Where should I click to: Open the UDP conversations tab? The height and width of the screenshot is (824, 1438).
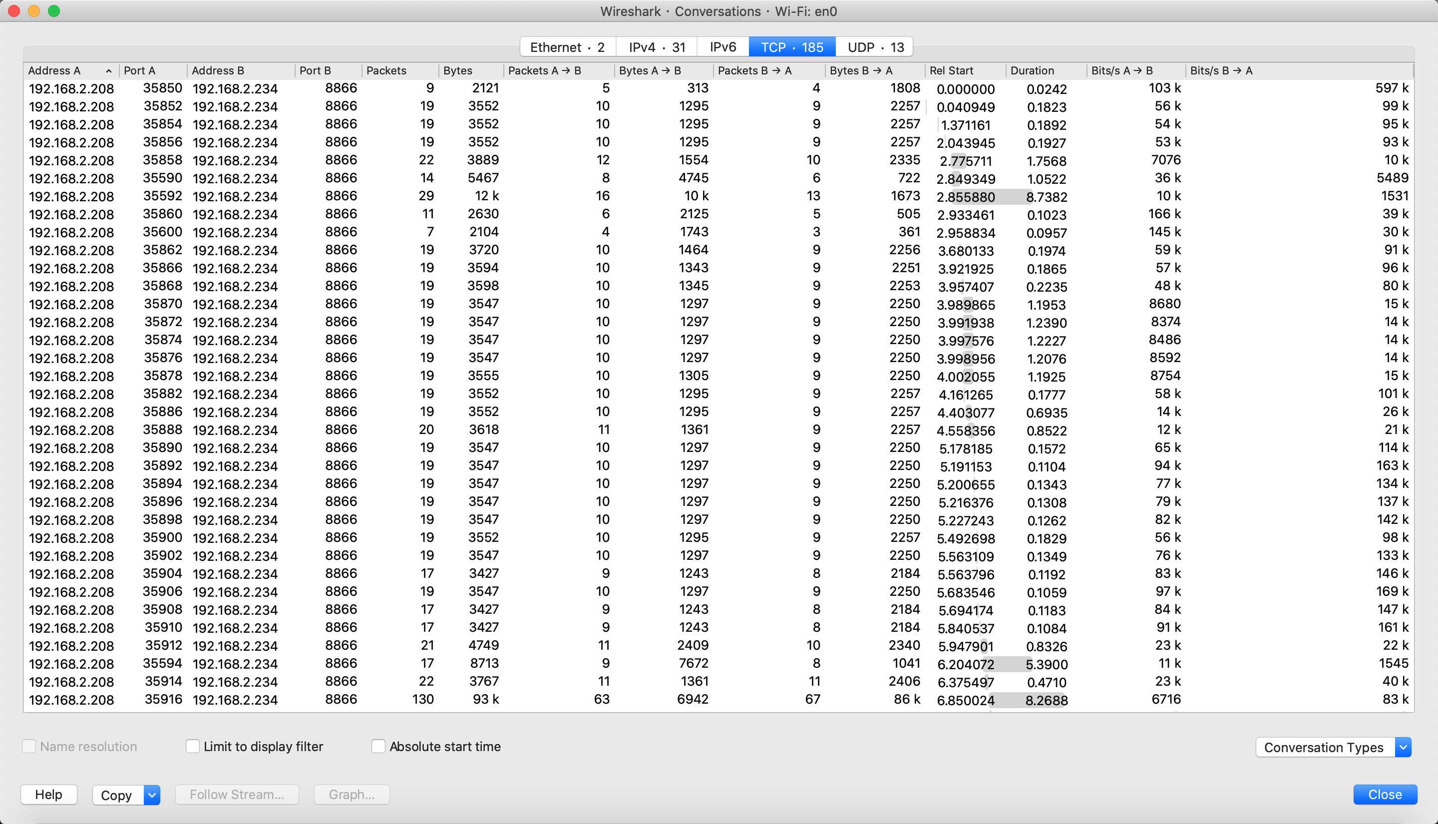(875, 47)
